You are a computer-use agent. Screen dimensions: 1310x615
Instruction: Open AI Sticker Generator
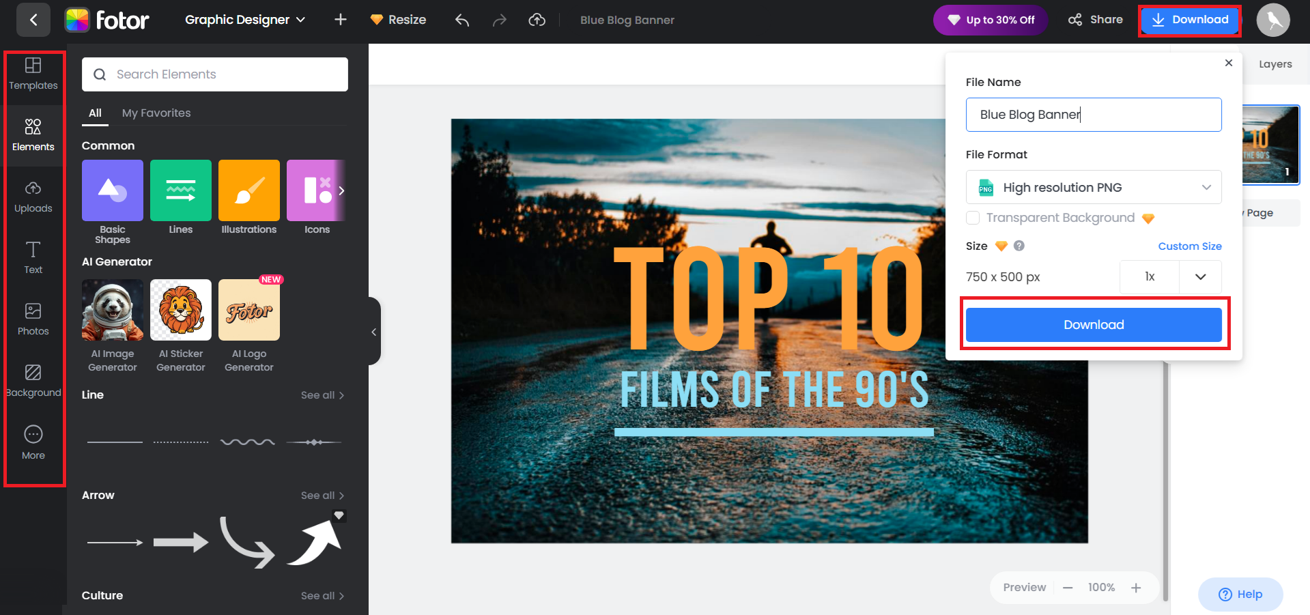click(x=181, y=310)
